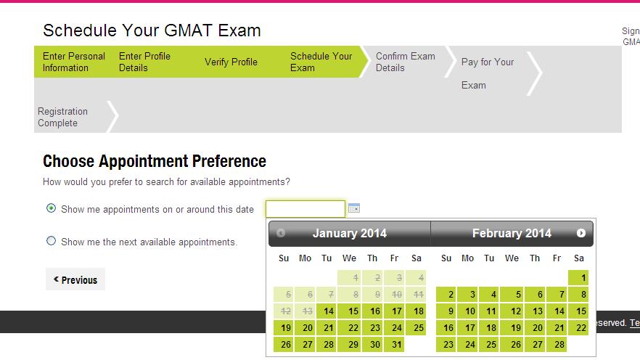Click the Previous button
Screen dimensions: 640x360
pyautogui.click(x=75, y=279)
